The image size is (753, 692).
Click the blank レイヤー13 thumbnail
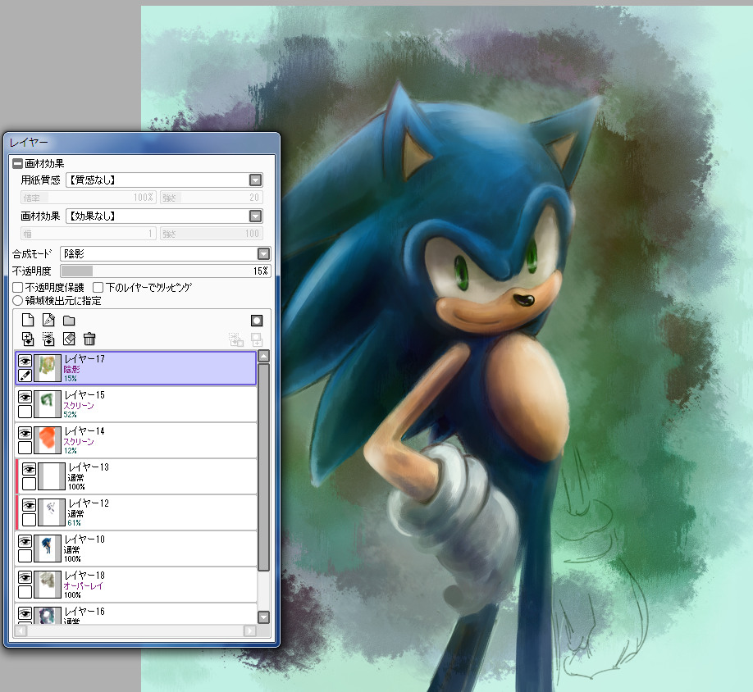click(x=52, y=476)
